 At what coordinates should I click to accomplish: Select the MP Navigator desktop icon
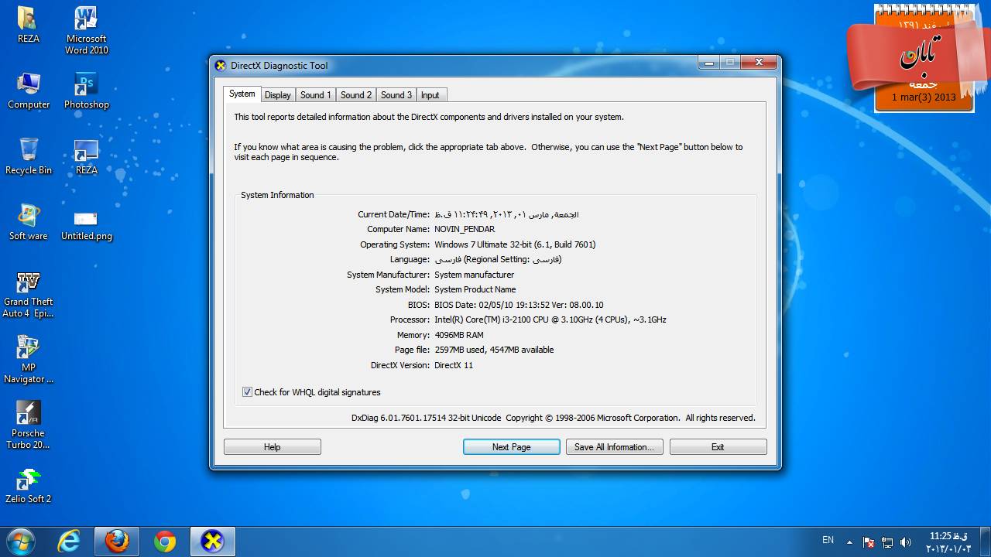29,360
